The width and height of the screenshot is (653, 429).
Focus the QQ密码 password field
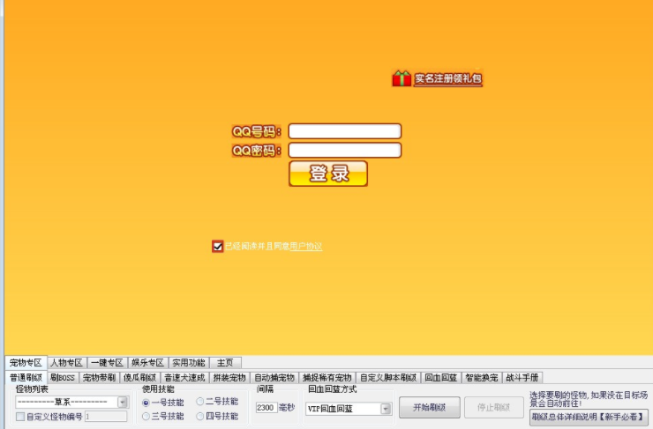coord(344,151)
